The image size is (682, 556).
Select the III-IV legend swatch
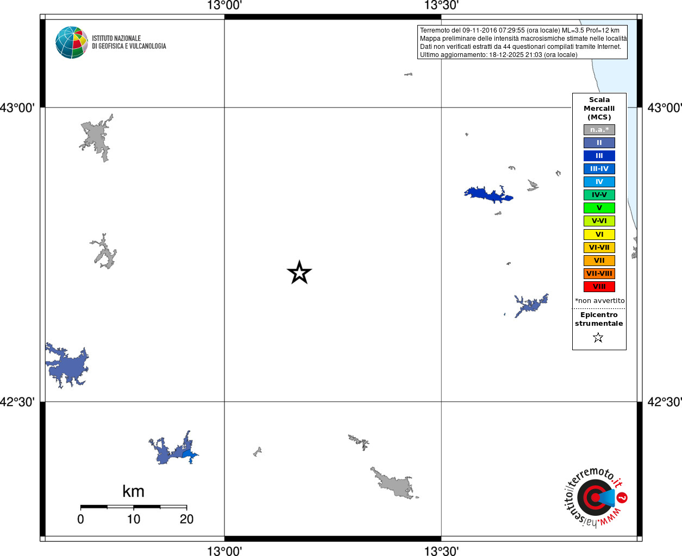point(599,169)
